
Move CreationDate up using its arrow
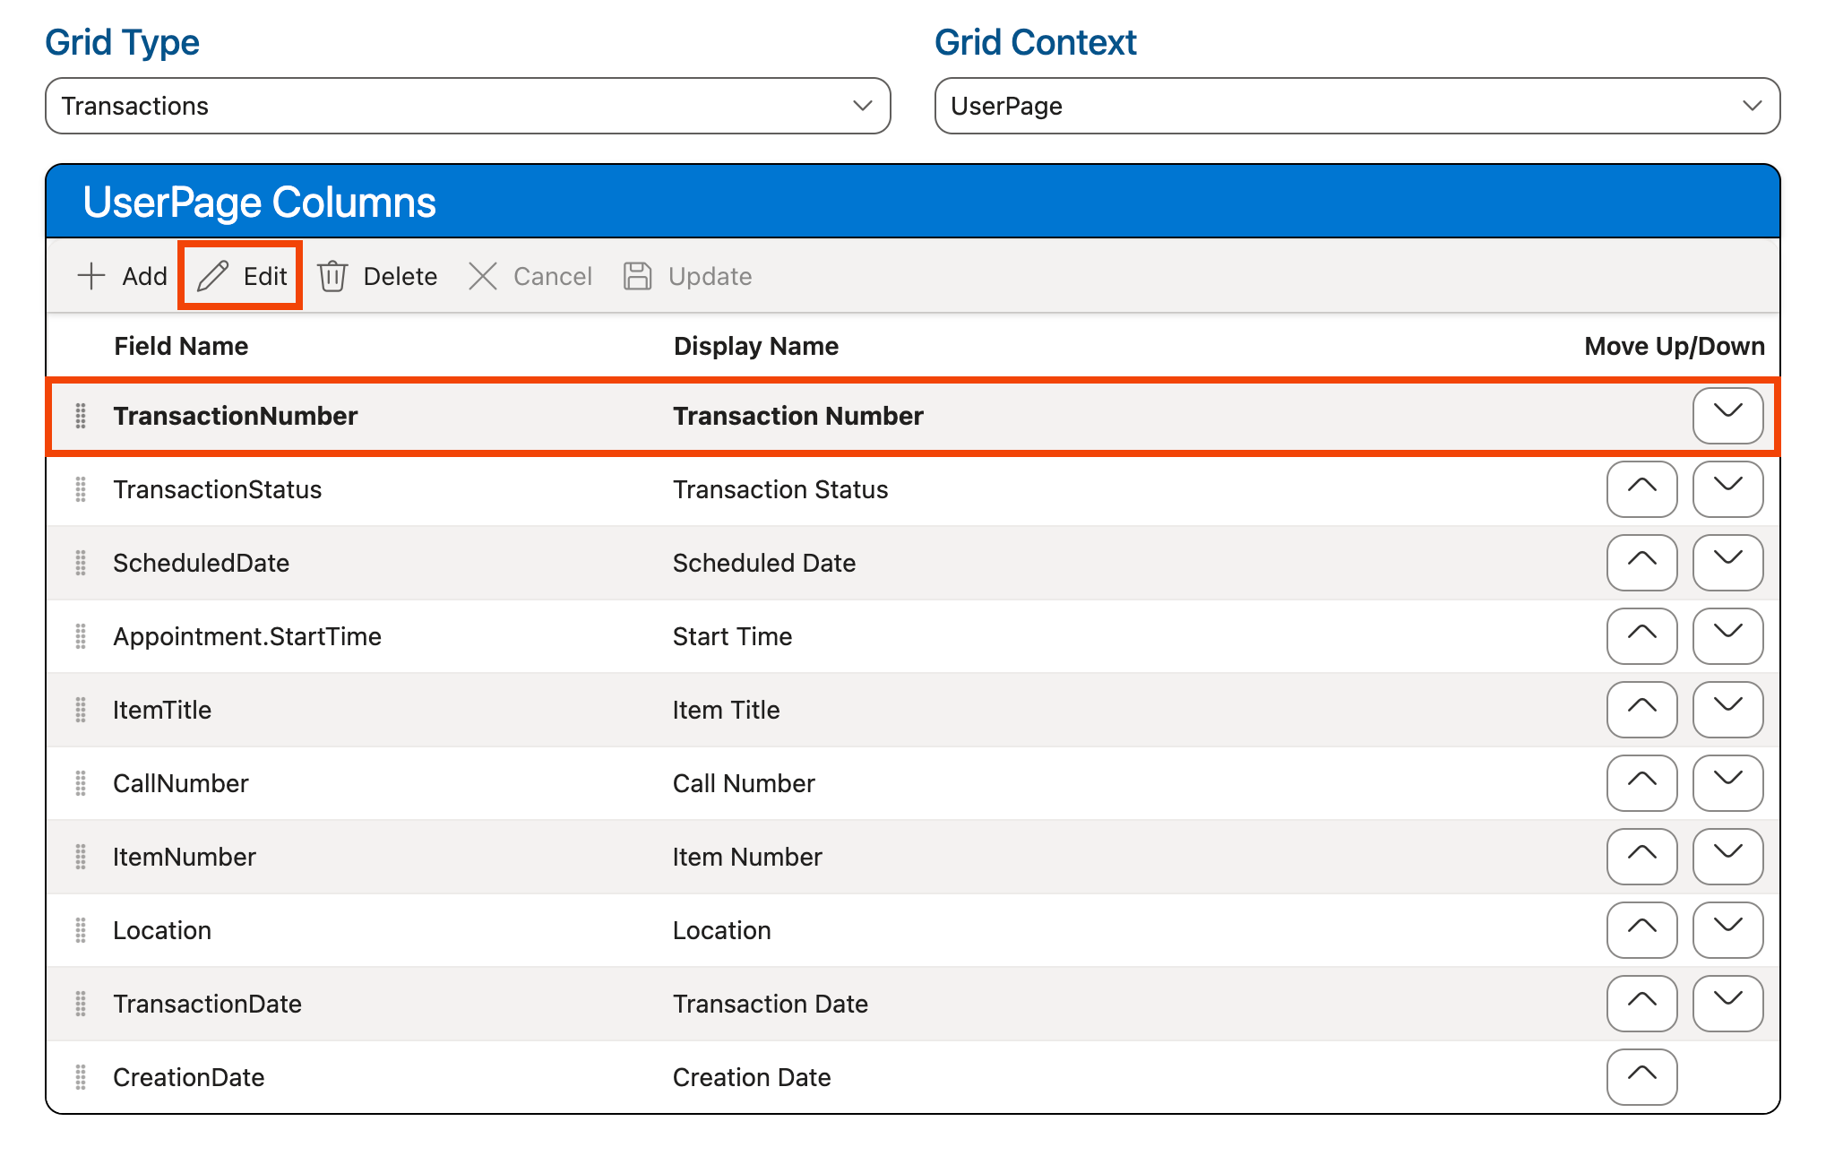pyautogui.click(x=1641, y=1076)
